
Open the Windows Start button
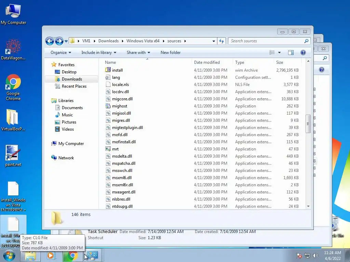(9, 256)
